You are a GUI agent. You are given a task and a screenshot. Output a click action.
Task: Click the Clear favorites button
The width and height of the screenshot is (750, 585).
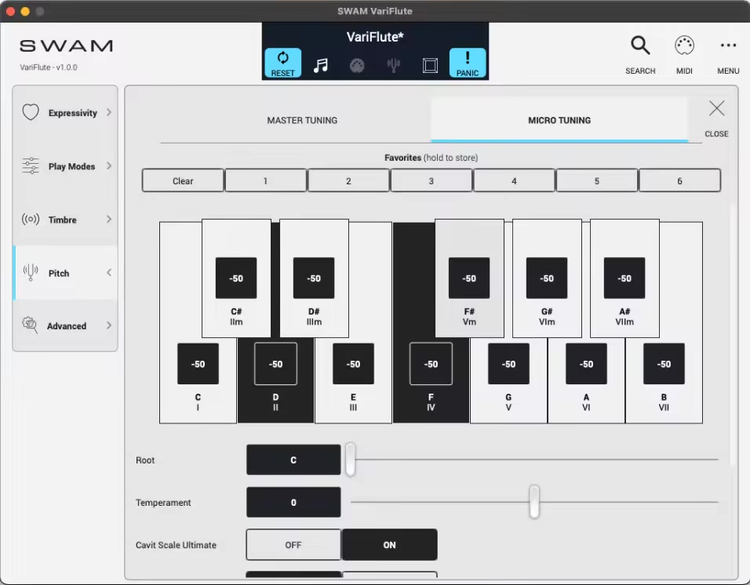coord(183,181)
